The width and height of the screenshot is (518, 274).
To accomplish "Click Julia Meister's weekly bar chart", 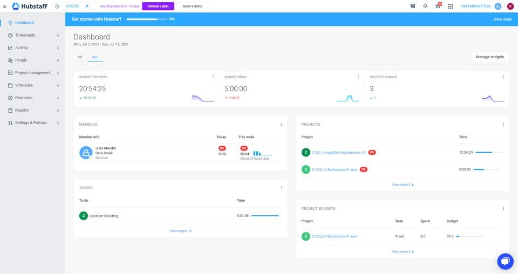I will (x=262, y=154).
